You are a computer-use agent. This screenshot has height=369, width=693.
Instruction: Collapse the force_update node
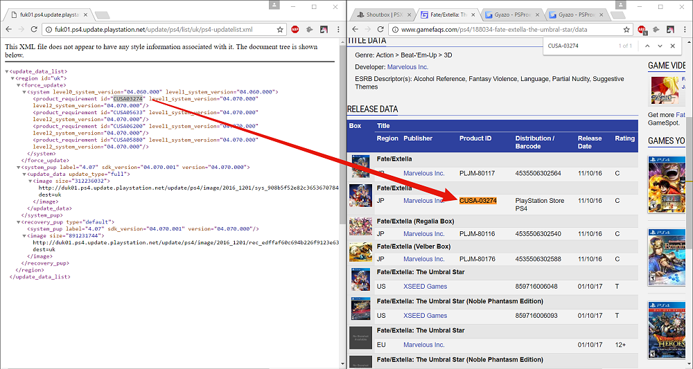click(x=19, y=85)
